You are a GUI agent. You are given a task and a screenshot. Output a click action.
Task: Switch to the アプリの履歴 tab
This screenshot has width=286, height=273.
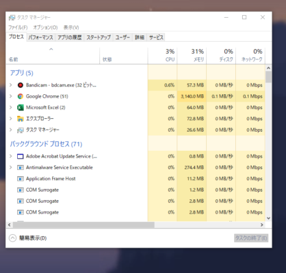[x=70, y=38]
